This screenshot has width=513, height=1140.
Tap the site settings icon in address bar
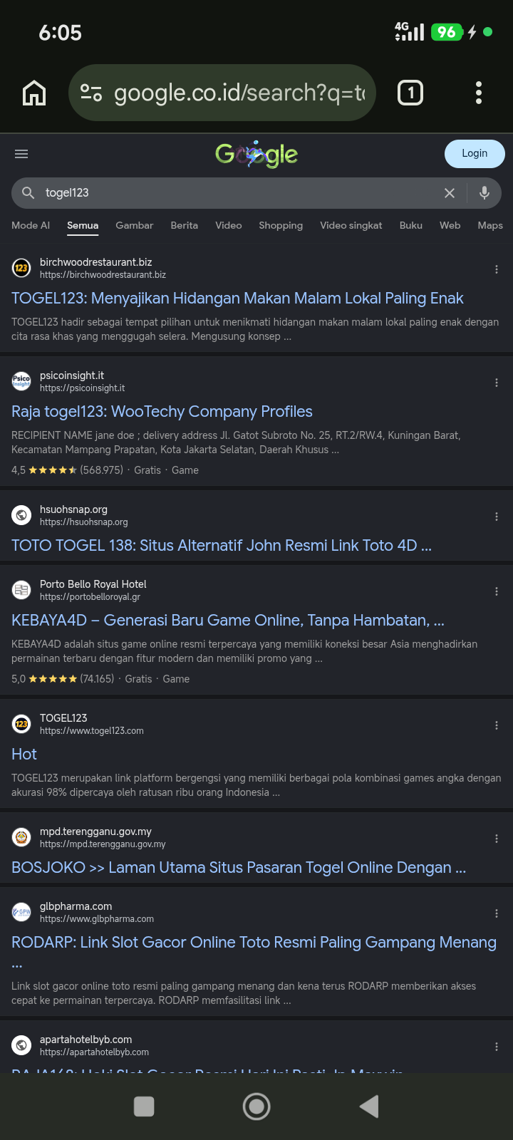[x=91, y=93]
